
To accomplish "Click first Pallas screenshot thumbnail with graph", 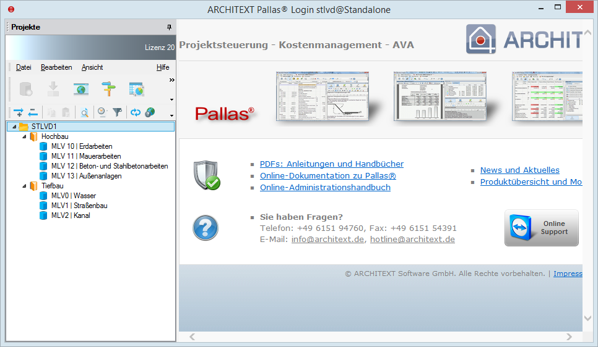I will pos(323,96).
